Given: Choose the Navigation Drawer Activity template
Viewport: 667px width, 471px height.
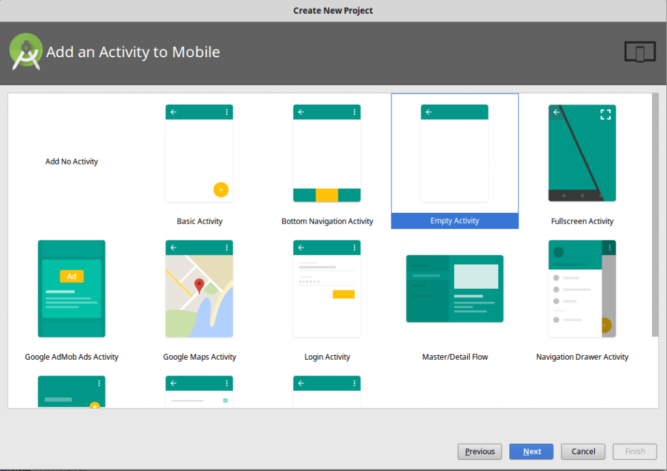Looking at the screenshot, I should click(582, 288).
